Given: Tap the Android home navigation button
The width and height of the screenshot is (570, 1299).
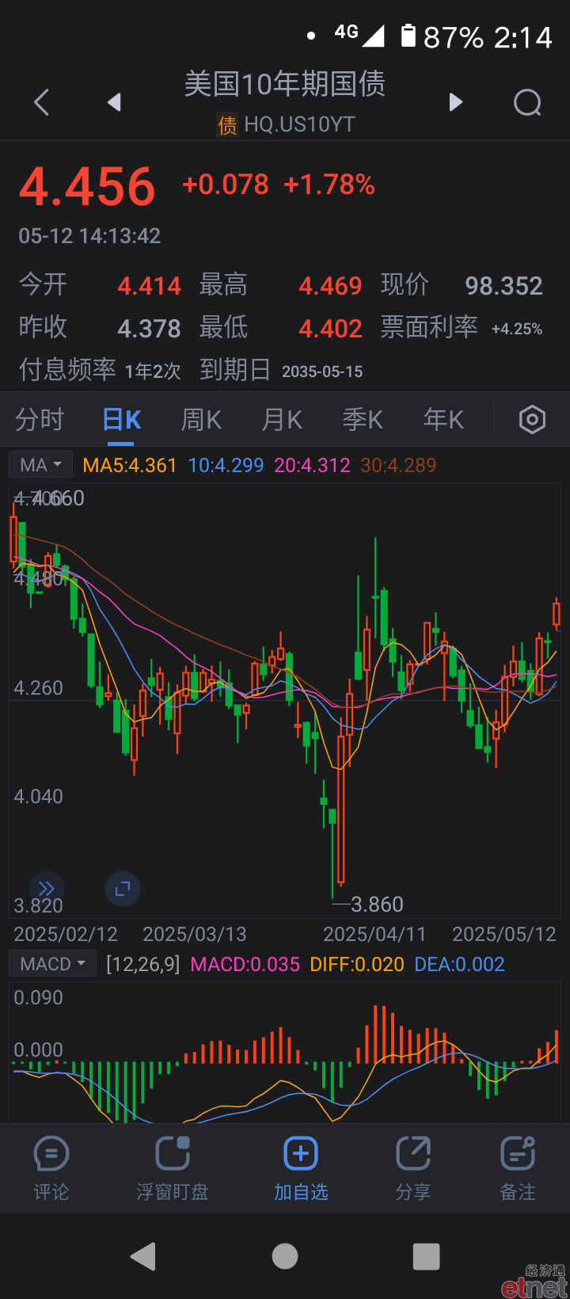Looking at the screenshot, I should (x=285, y=1256).
